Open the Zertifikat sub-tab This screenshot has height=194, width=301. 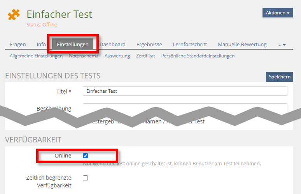[145, 56]
